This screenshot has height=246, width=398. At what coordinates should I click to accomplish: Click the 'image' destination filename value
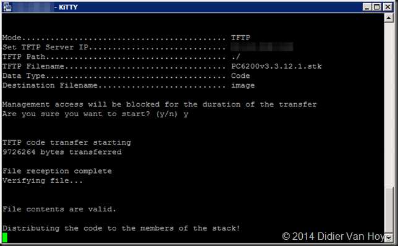click(x=243, y=85)
